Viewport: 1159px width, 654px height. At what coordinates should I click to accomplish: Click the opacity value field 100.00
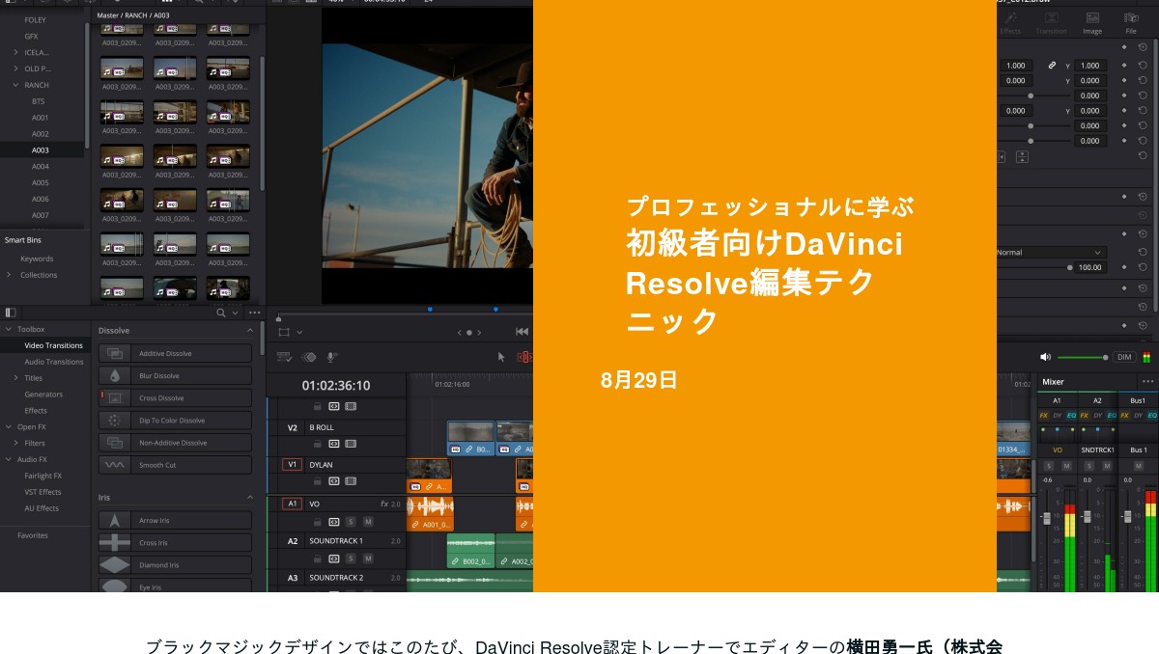pos(1089,267)
